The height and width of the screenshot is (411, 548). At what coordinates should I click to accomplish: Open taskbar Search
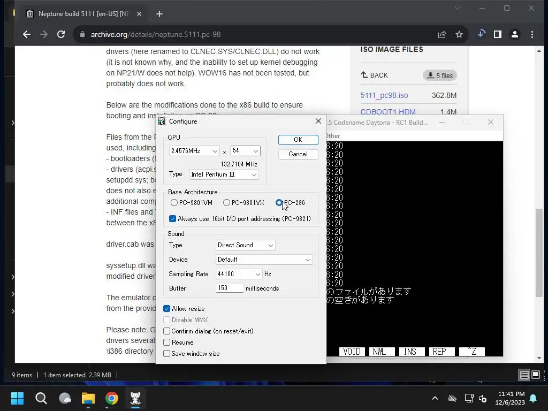point(41,398)
